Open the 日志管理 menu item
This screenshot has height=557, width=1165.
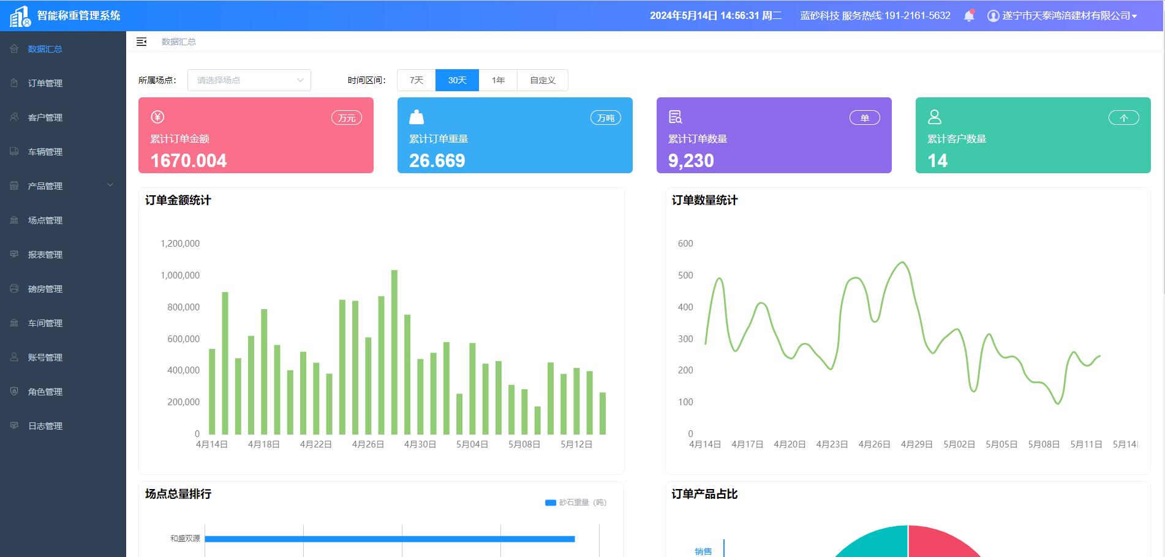[63, 425]
